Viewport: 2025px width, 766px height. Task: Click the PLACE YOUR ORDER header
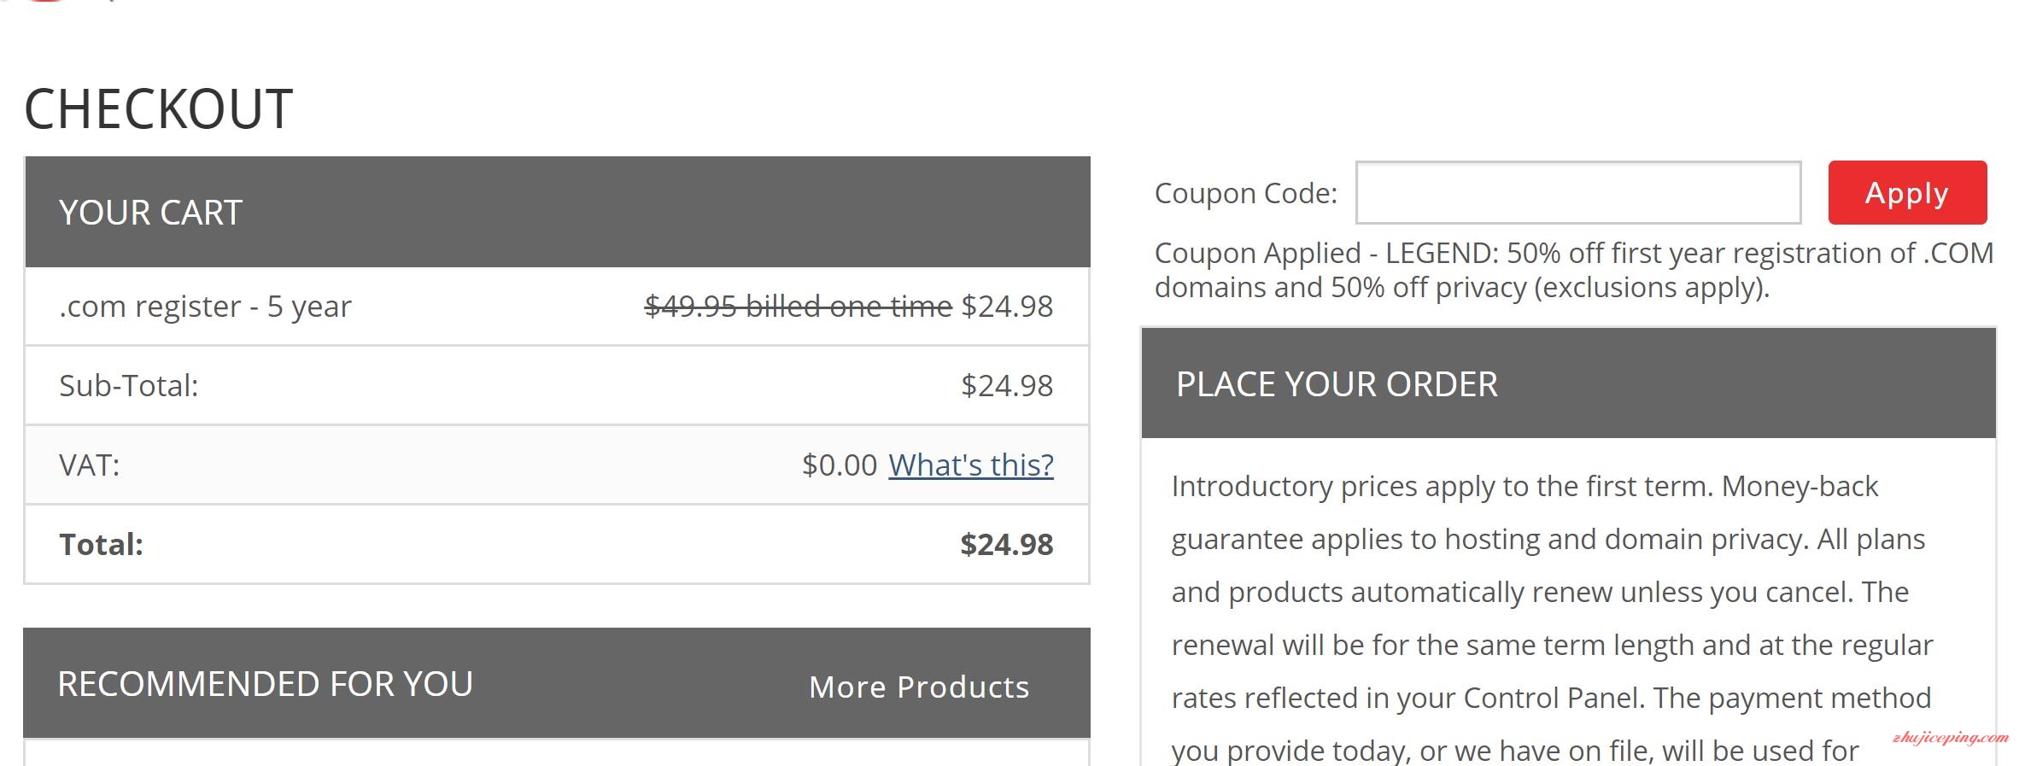click(x=1337, y=384)
